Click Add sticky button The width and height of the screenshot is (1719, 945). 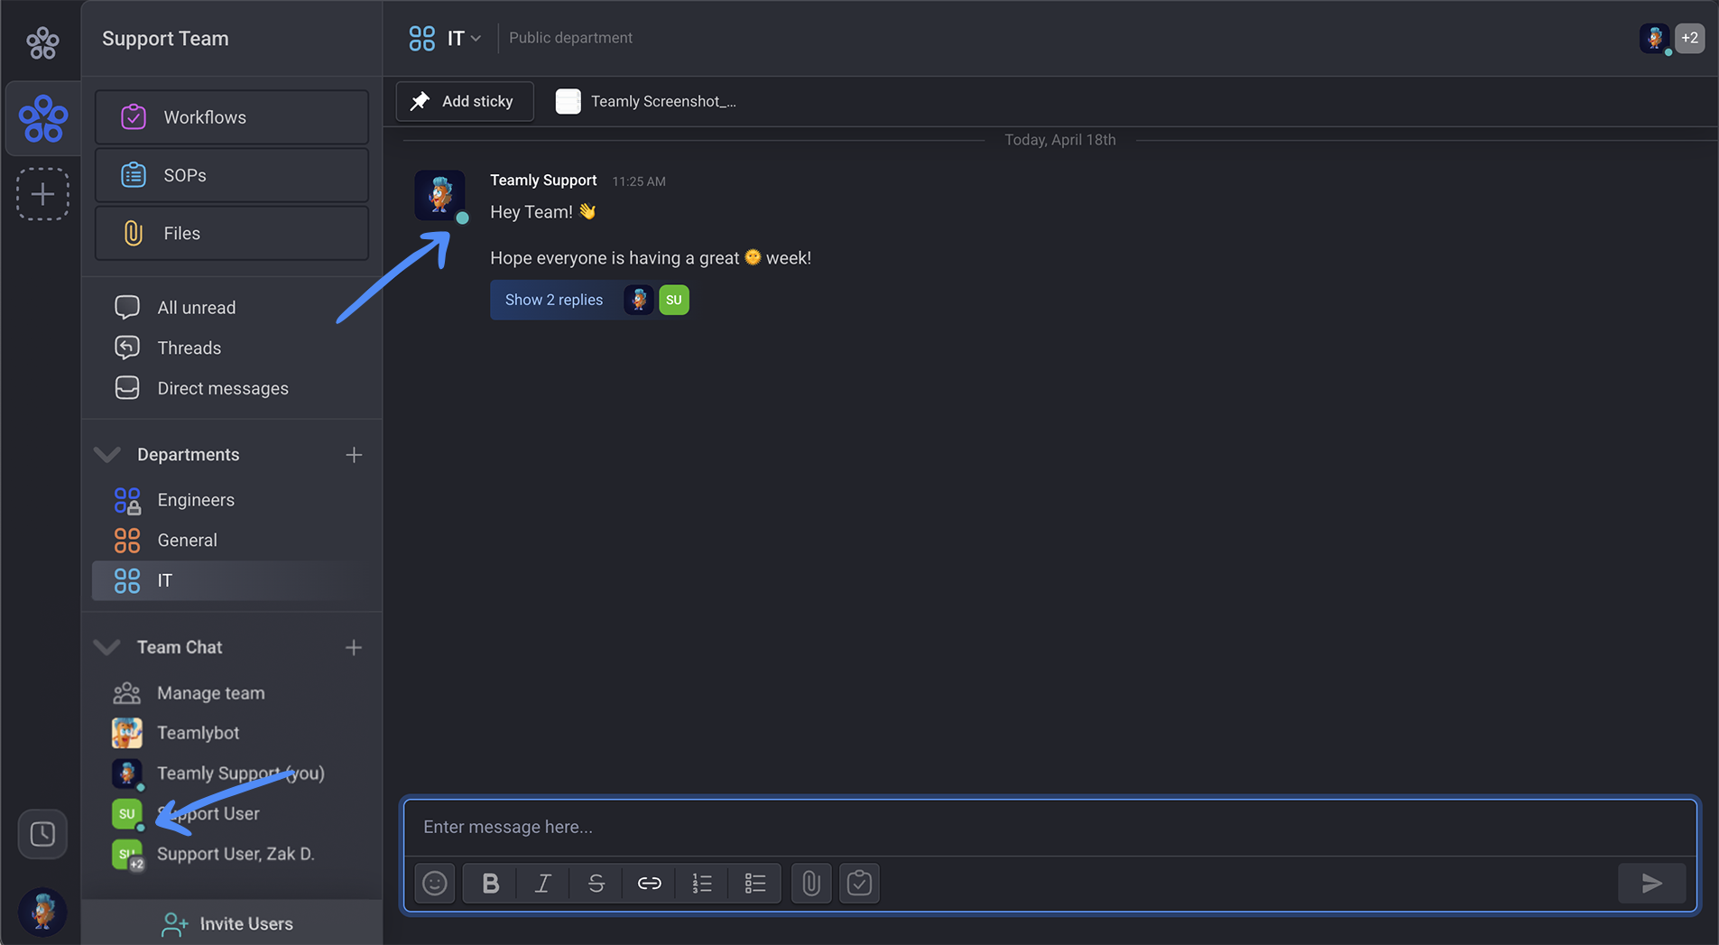coord(465,101)
